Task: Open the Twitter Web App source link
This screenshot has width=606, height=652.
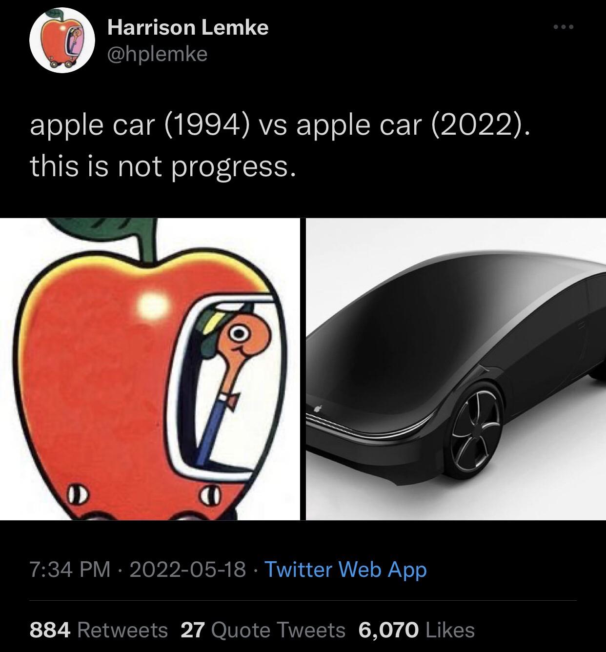Action: click(346, 570)
